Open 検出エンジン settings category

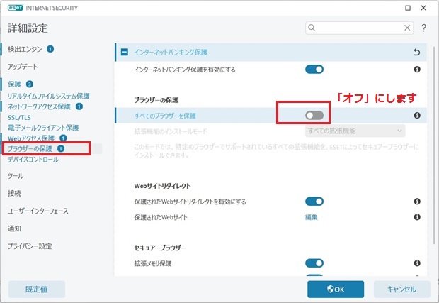25,49
